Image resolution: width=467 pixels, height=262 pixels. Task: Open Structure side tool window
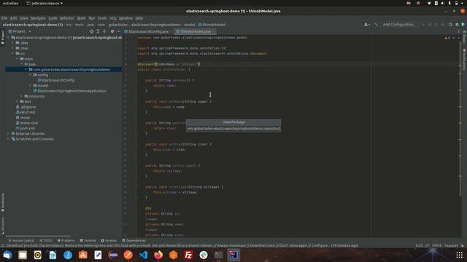pos(3,226)
